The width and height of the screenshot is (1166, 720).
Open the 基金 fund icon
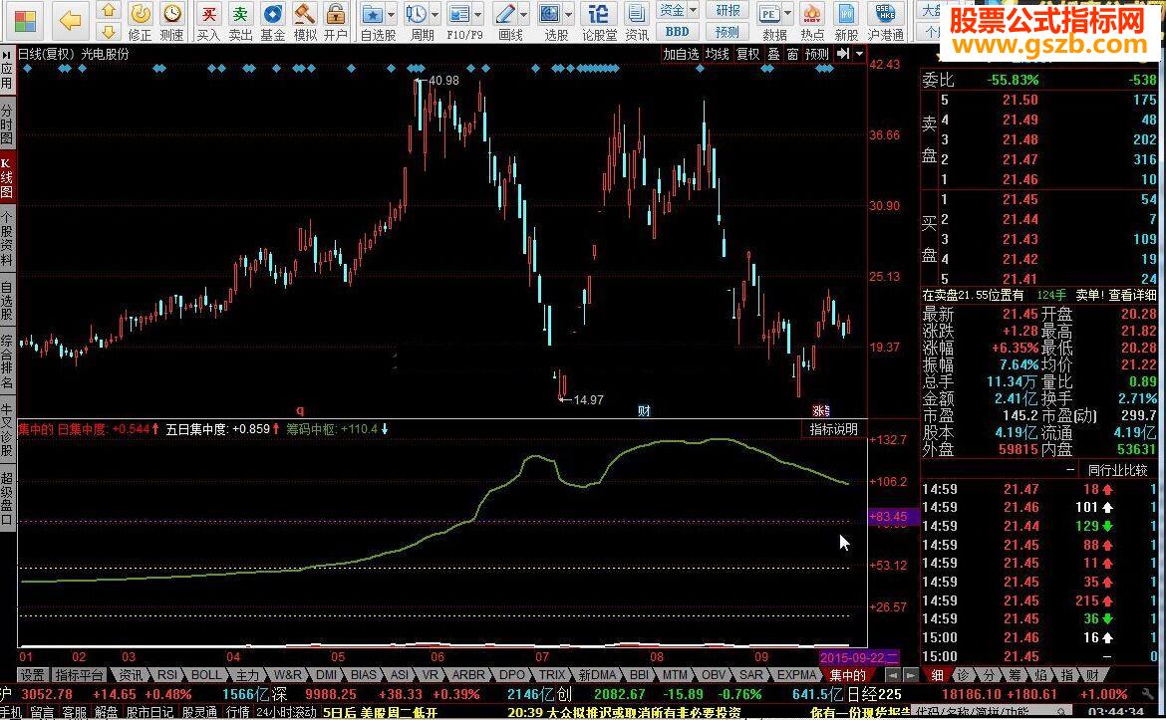click(x=272, y=22)
